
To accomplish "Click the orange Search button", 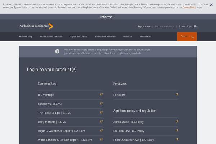I will tap(187, 36).
